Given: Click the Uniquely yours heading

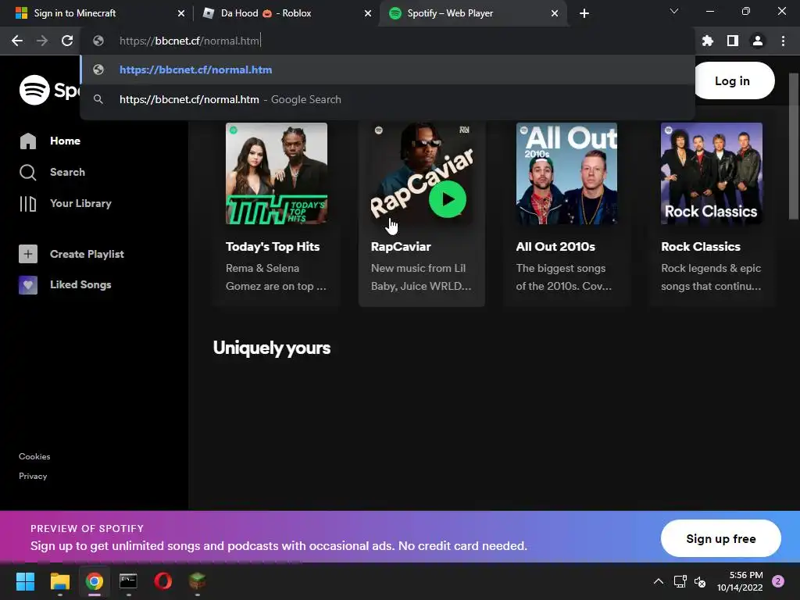Looking at the screenshot, I should coord(272,348).
